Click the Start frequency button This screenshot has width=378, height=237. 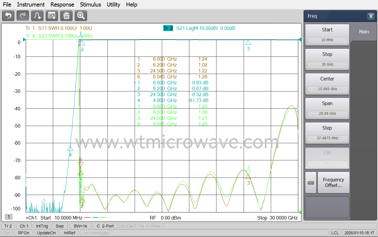(327, 34)
